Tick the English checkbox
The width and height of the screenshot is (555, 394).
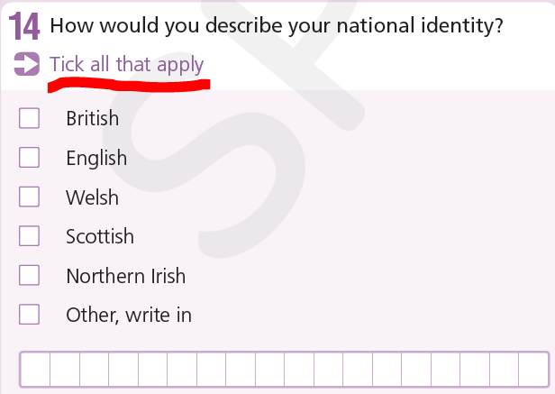tap(29, 157)
